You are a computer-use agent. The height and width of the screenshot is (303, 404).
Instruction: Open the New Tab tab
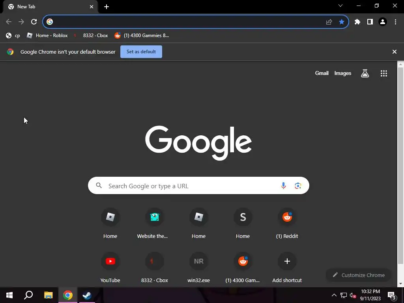click(50, 7)
